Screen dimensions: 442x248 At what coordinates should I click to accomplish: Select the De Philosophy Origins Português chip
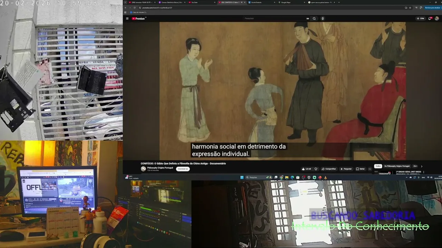[x=397, y=166]
